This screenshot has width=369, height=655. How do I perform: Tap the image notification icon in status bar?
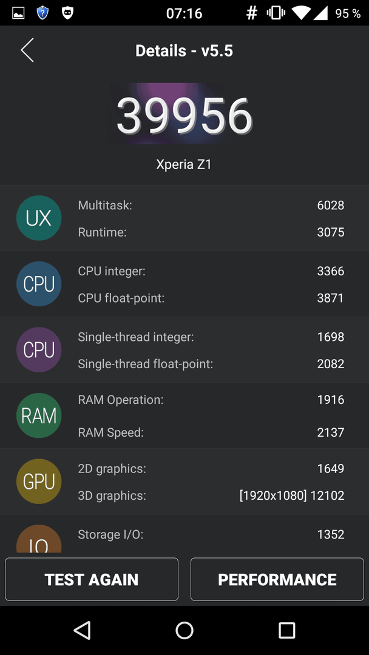[18, 13]
